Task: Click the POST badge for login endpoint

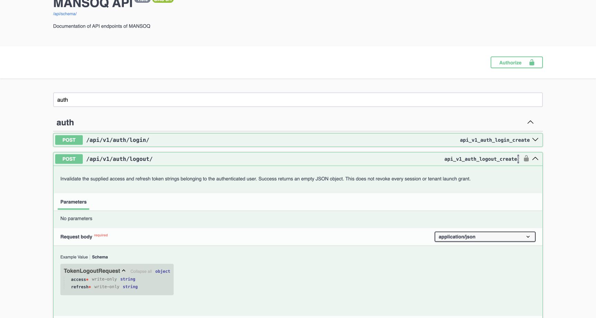Action: (x=69, y=140)
